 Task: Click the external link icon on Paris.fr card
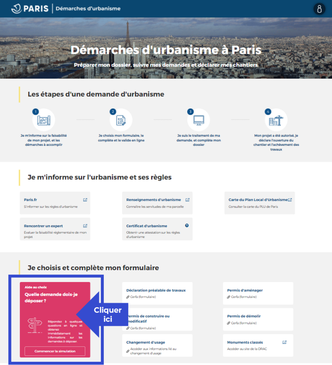[x=85, y=200]
